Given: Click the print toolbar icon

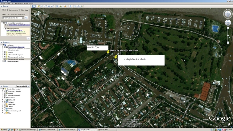Looking at the screenshot, I should [79, 6].
